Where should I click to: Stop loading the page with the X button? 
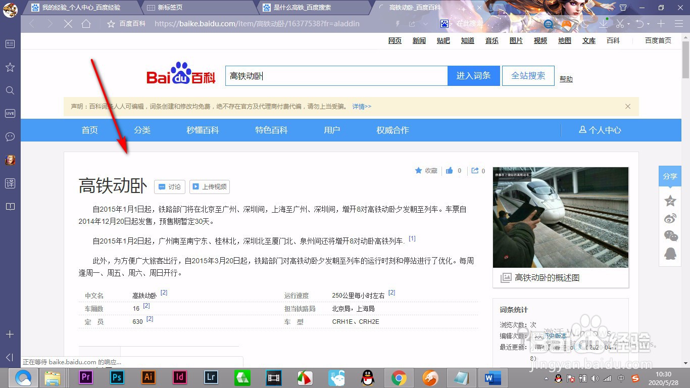(x=68, y=24)
